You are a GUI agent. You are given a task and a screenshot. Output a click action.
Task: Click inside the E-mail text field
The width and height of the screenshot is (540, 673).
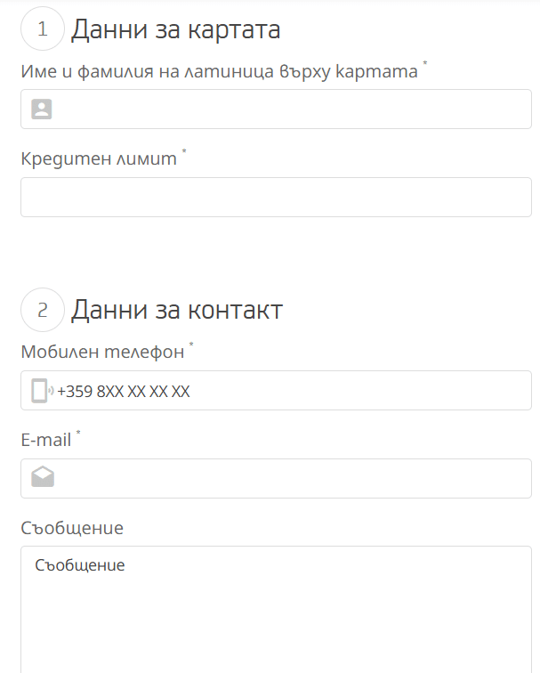tap(285, 478)
